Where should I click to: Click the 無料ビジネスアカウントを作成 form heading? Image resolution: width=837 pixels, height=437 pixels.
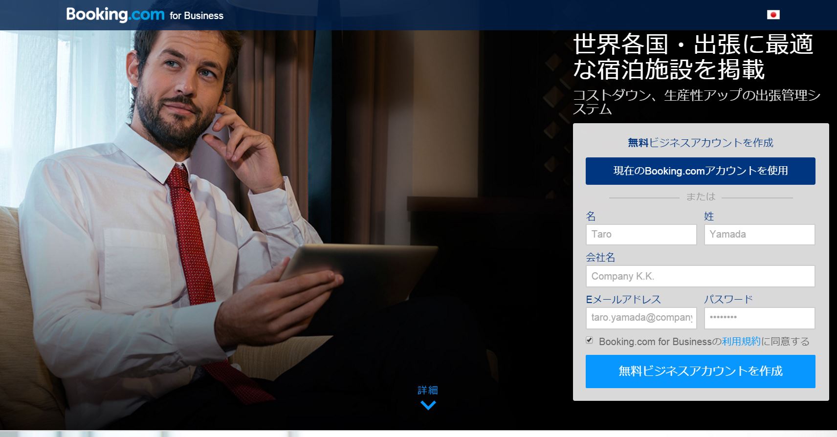click(700, 143)
